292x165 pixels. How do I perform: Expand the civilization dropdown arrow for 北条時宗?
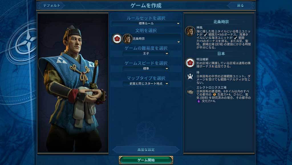click(x=179, y=42)
